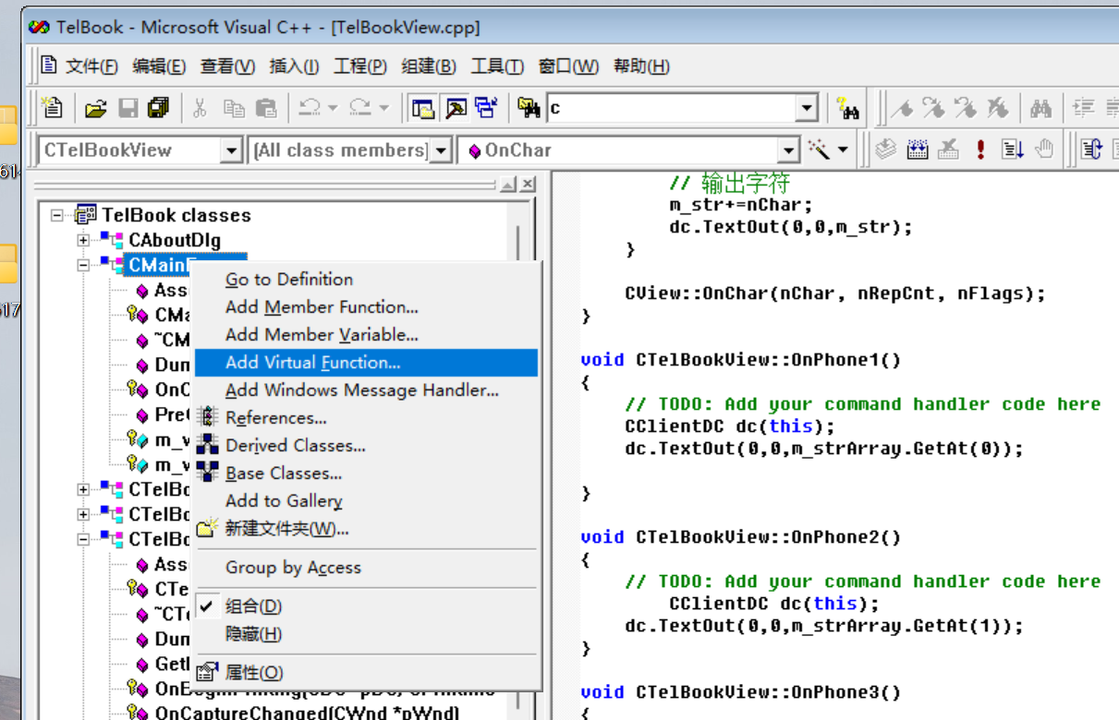Viewport: 1119px width, 720px height.
Task: Click the Search binoculars icon after the find box
Action: tap(848, 108)
